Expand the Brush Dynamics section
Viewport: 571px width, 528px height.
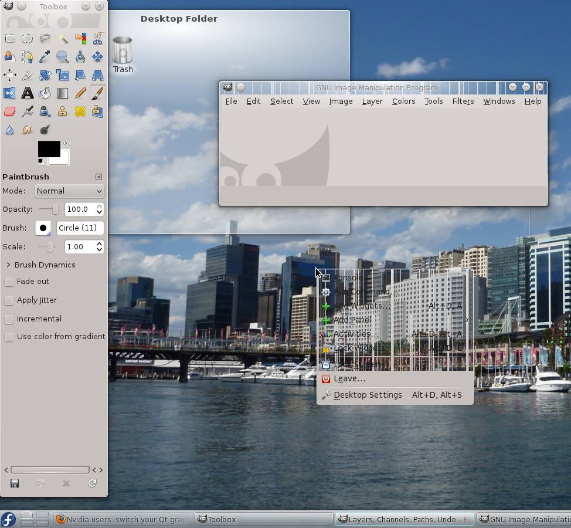click(x=8, y=265)
